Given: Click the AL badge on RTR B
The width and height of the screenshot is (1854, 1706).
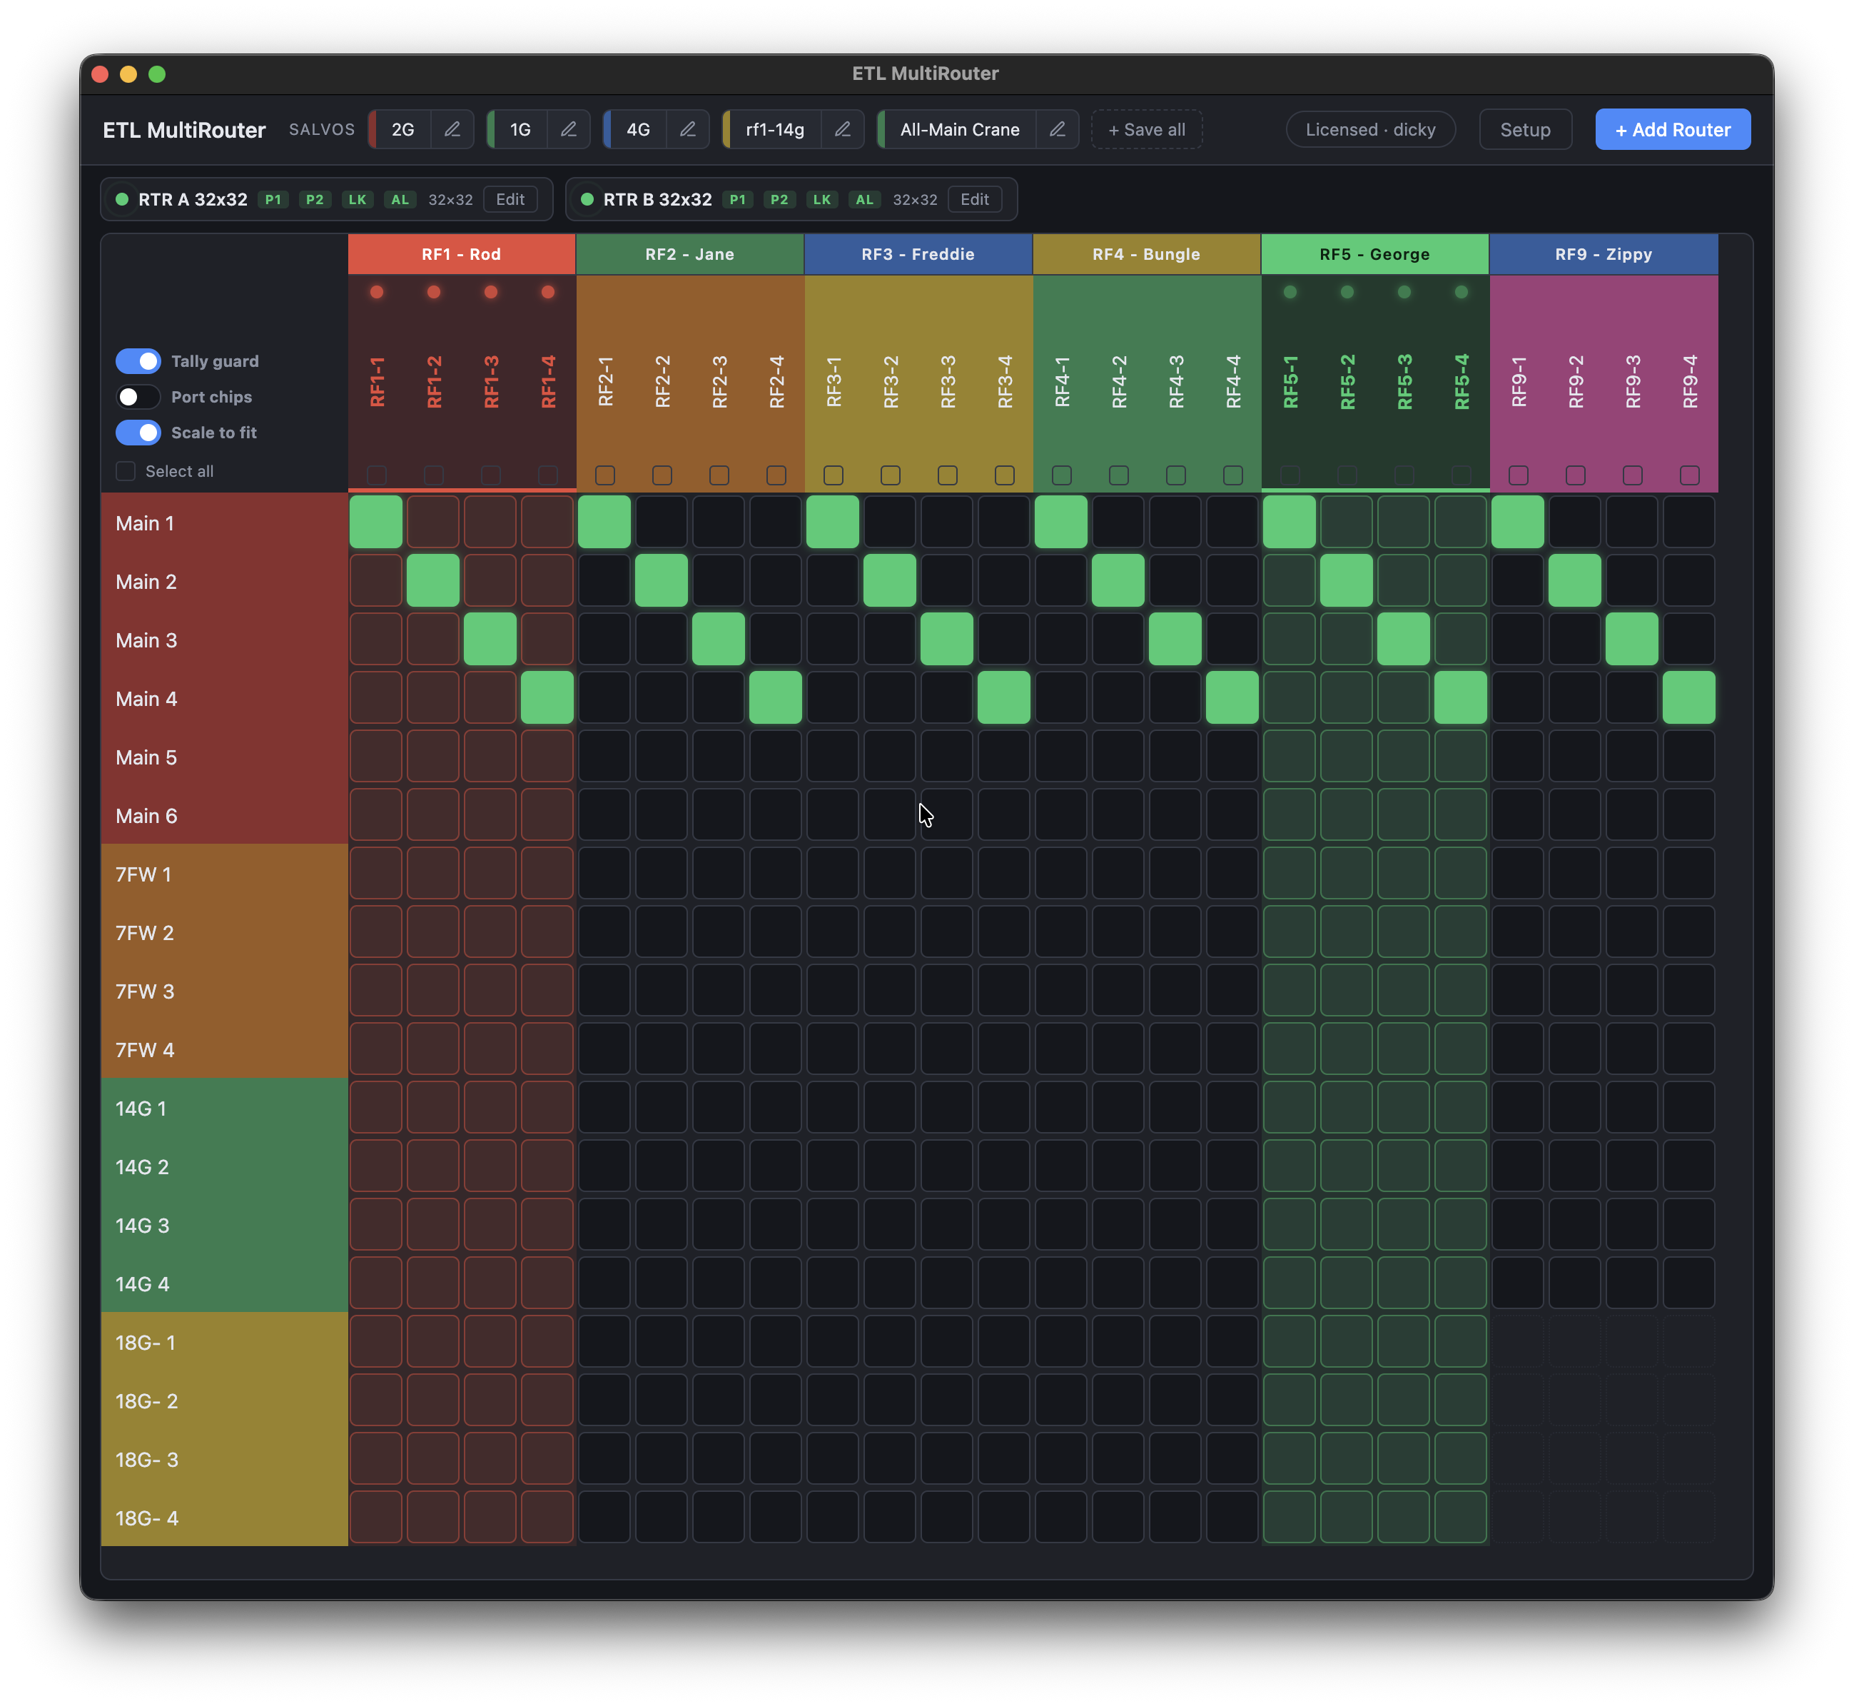Looking at the screenshot, I should tap(865, 199).
